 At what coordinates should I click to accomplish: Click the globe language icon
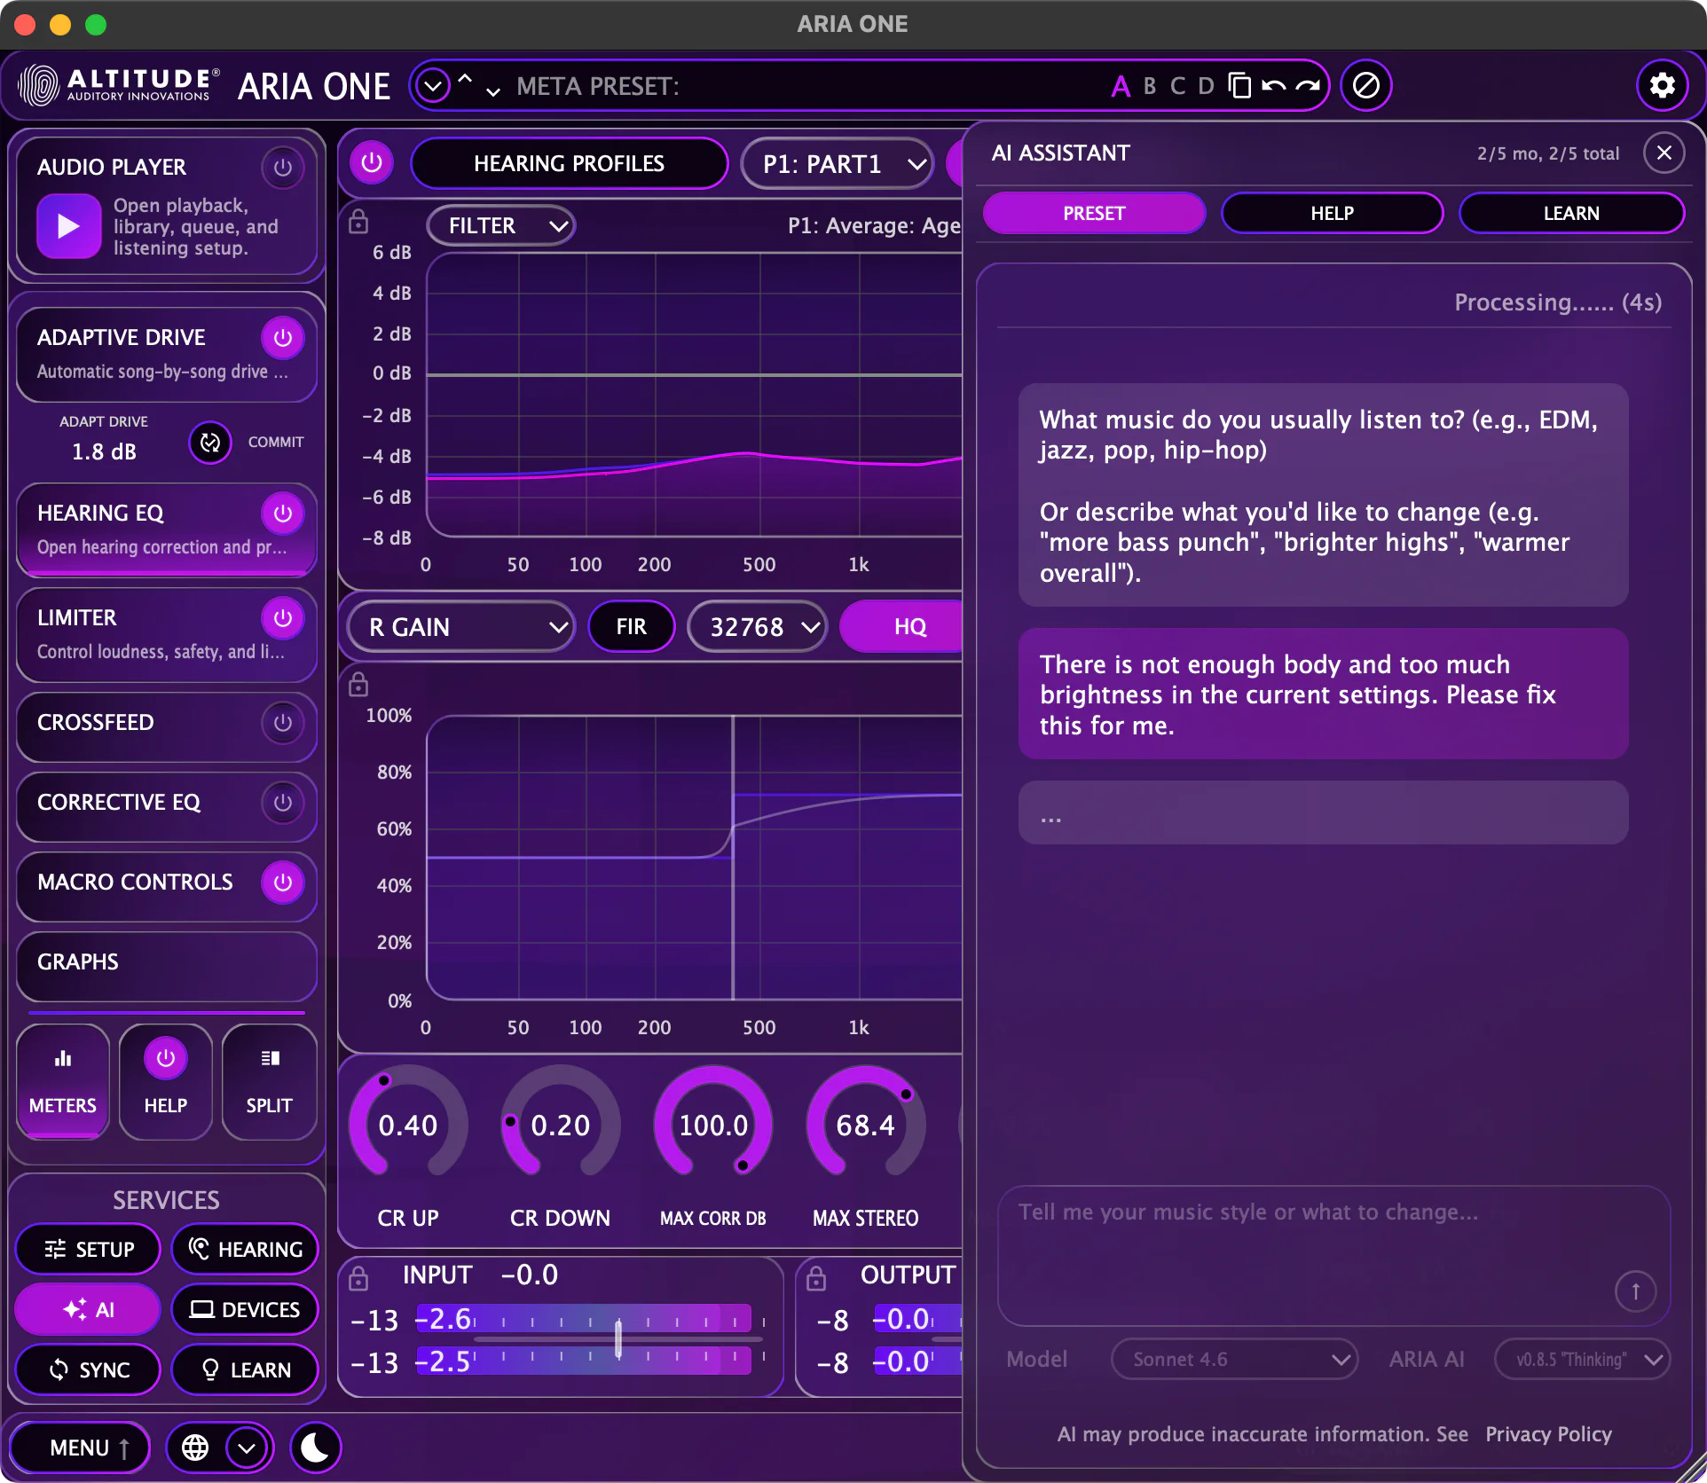coord(195,1448)
